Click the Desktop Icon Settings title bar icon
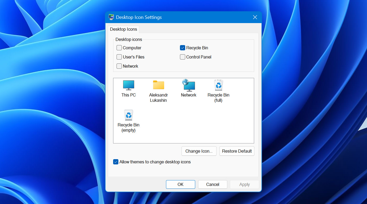This screenshot has height=204, width=367. [x=111, y=17]
